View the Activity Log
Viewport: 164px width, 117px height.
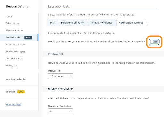point(12,66)
